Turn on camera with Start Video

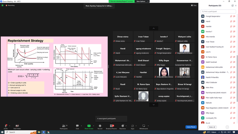tap(17, 127)
